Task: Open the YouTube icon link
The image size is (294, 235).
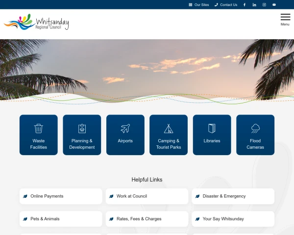Action: [274, 5]
